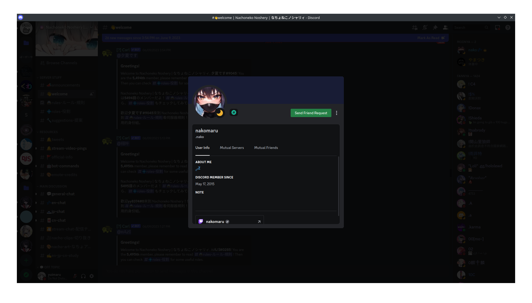Viewport: 532px width, 303px height.
Task: Collapse the RESOURCES category
Action: click(49, 132)
